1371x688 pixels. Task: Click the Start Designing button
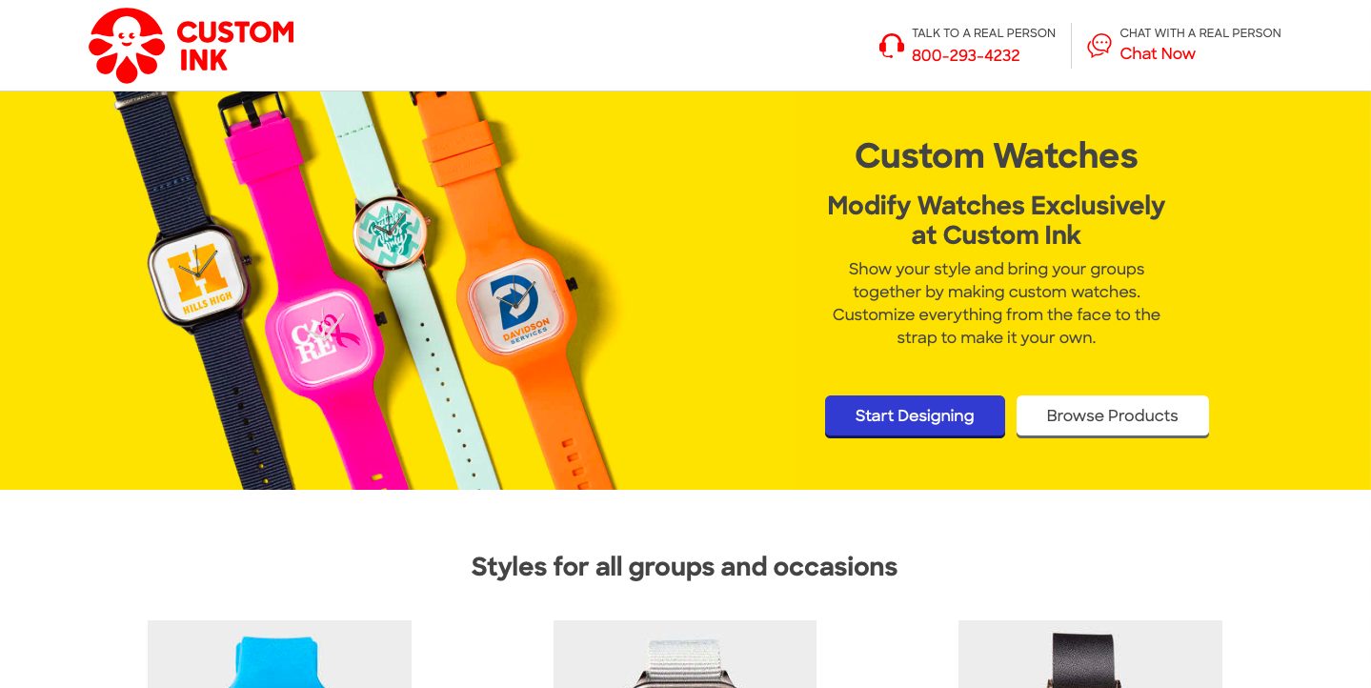coord(915,416)
